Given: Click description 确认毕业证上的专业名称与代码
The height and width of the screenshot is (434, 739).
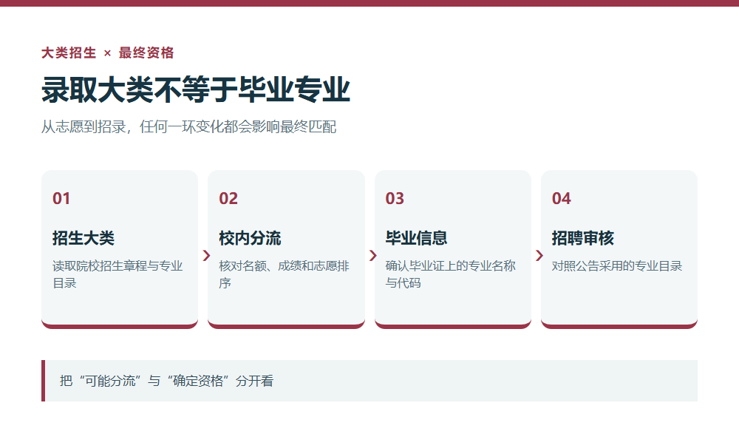Looking at the screenshot, I should (x=451, y=274).
